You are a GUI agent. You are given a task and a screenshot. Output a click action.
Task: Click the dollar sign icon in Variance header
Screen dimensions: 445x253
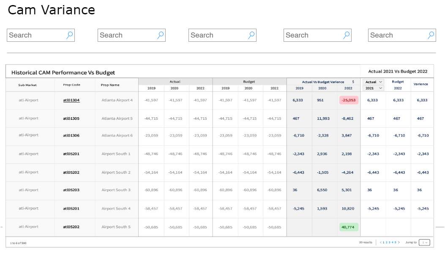353,82
